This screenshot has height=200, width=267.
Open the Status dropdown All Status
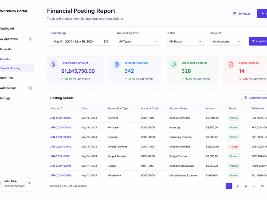(186, 41)
